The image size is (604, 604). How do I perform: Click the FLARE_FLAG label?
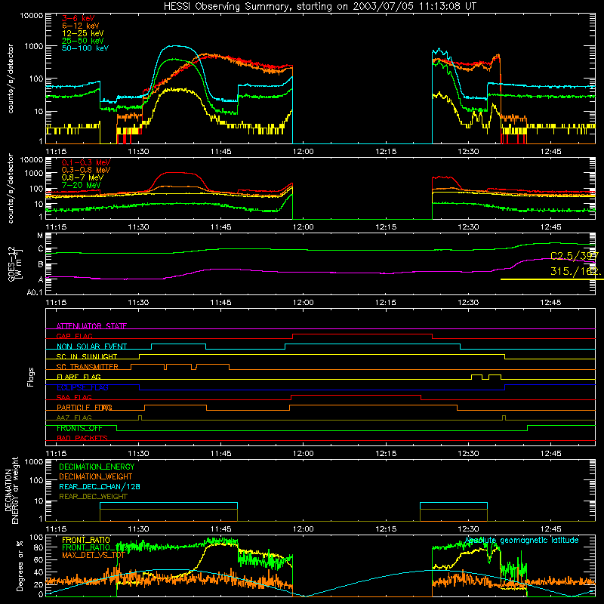79,377
